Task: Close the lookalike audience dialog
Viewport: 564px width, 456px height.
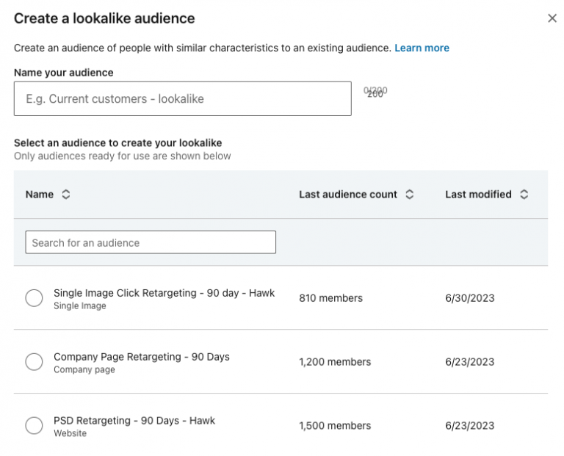Action: click(x=552, y=18)
